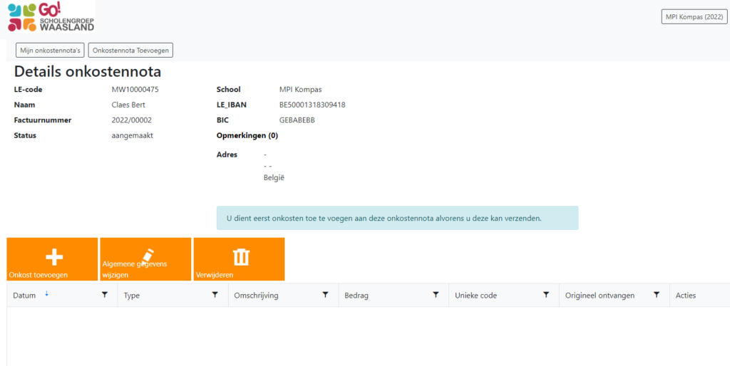Image resolution: width=730 pixels, height=366 pixels.
Task: Click the GO! Scholengroep Waasland logo
Action: [51, 16]
